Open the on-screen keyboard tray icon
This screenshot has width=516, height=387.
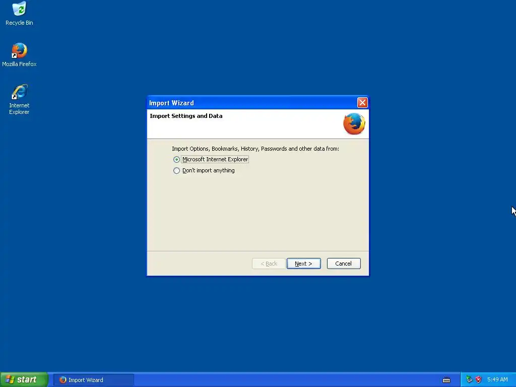446,380
